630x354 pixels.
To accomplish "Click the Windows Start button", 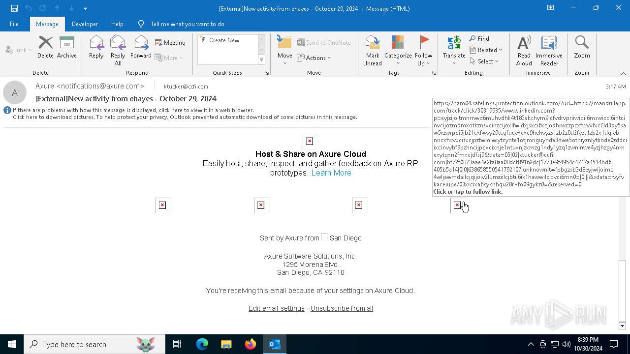I will pyautogui.click(x=12, y=344).
